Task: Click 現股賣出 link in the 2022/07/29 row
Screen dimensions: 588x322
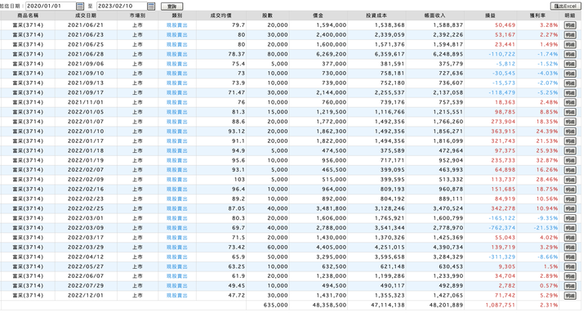Action: click(176, 286)
